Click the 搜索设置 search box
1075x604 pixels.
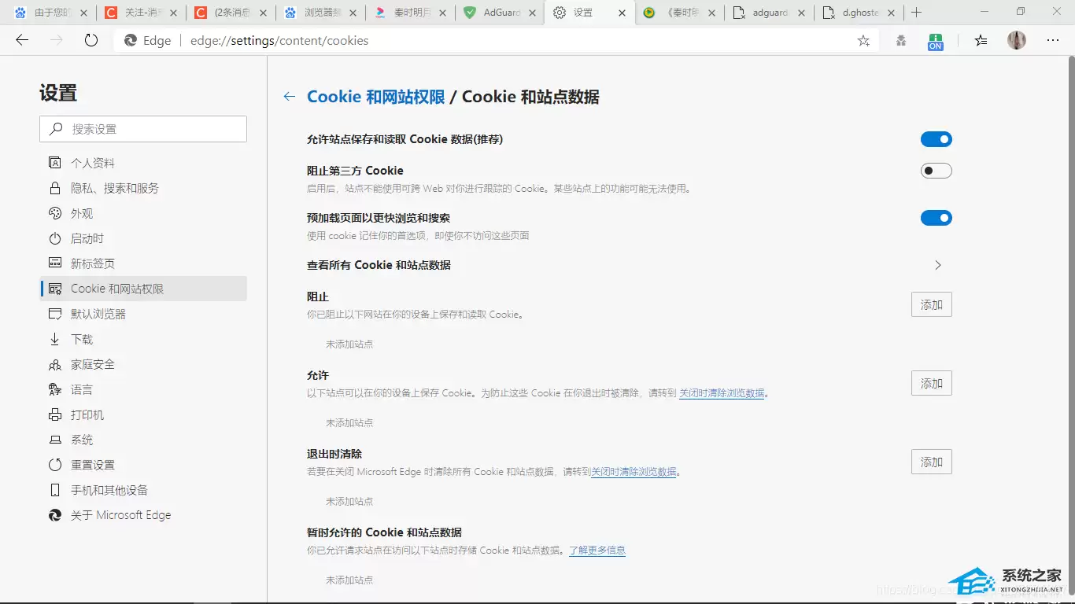143,129
